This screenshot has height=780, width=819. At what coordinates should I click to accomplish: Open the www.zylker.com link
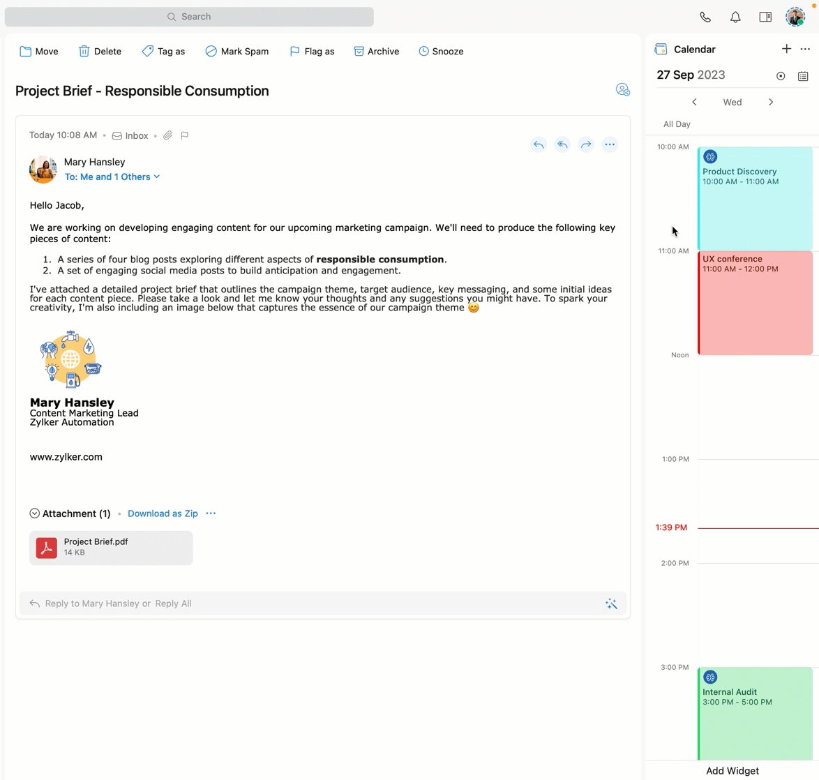(66, 456)
